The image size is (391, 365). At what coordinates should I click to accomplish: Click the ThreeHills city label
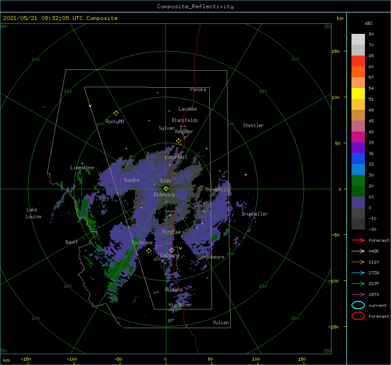coord(218,190)
